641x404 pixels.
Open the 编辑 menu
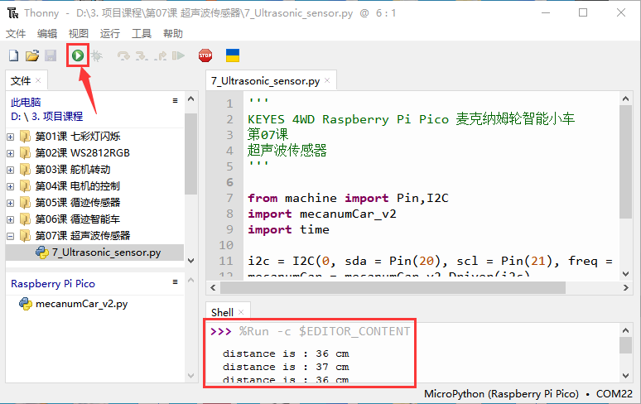(x=47, y=33)
